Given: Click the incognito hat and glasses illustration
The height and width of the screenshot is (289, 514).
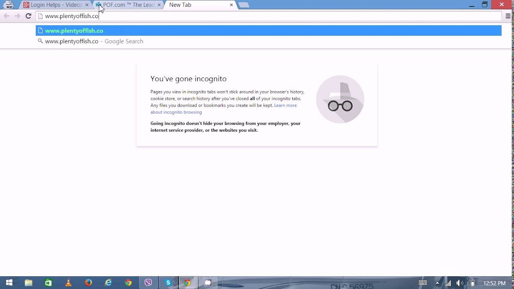Looking at the screenshot, I should click(x=340, y=99).
